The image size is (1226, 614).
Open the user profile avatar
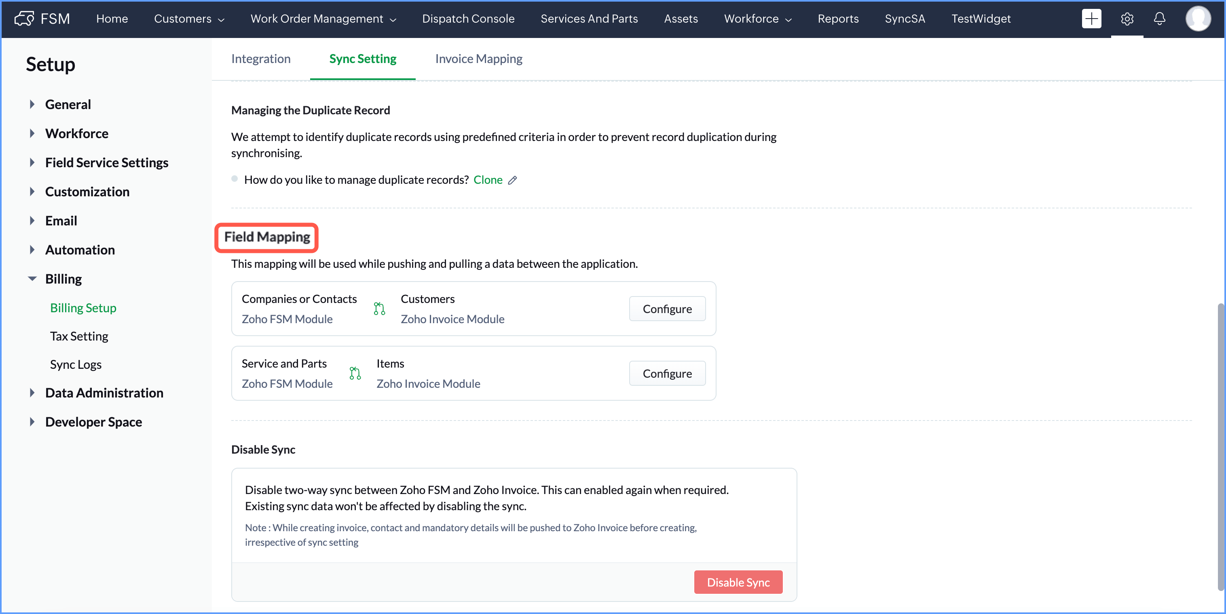click(x=1198, y=19)
